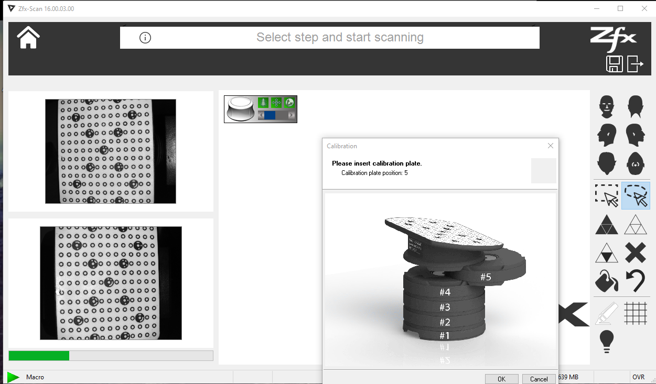Toggle the grid display icon
Screen dimensions: 656x384
(x=635, y=313)
